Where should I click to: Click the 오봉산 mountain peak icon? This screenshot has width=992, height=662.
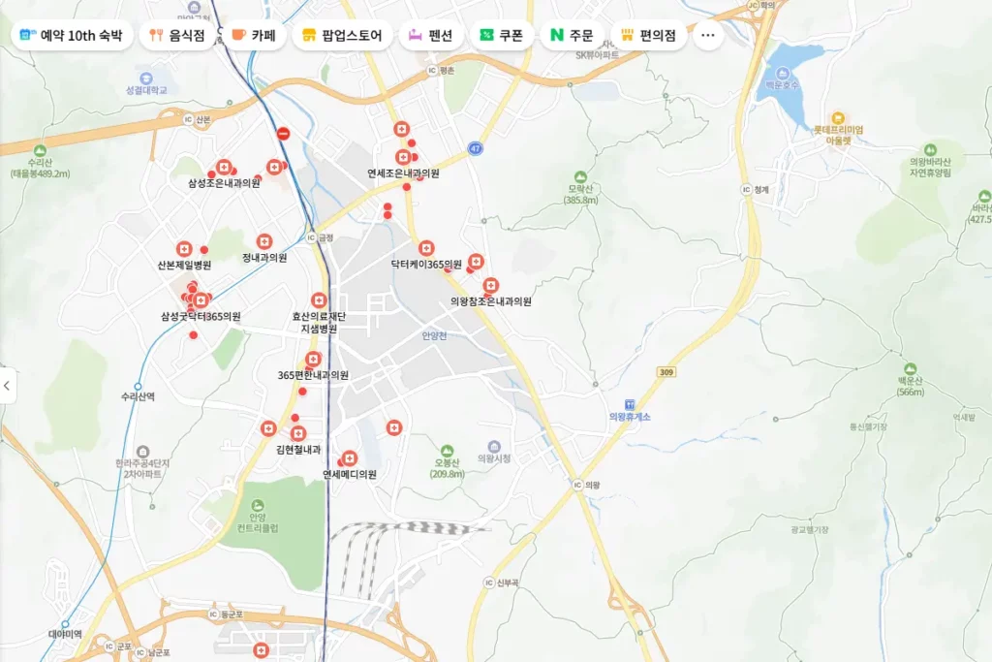[x=447, y=451]
